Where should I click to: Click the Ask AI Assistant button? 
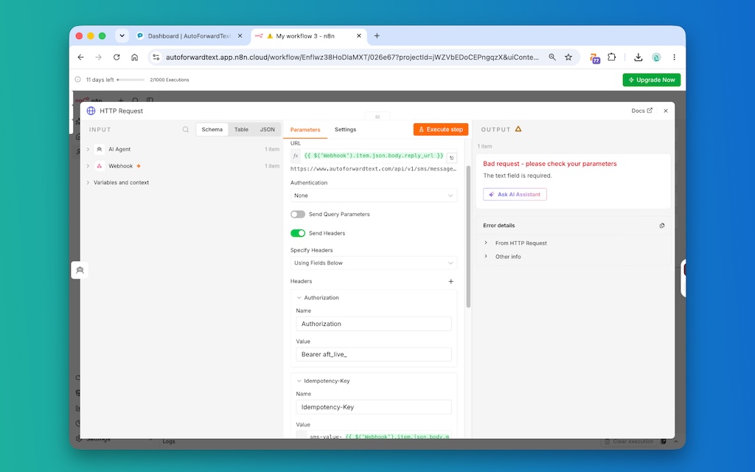pyautogui.click(x=515, y=195)
